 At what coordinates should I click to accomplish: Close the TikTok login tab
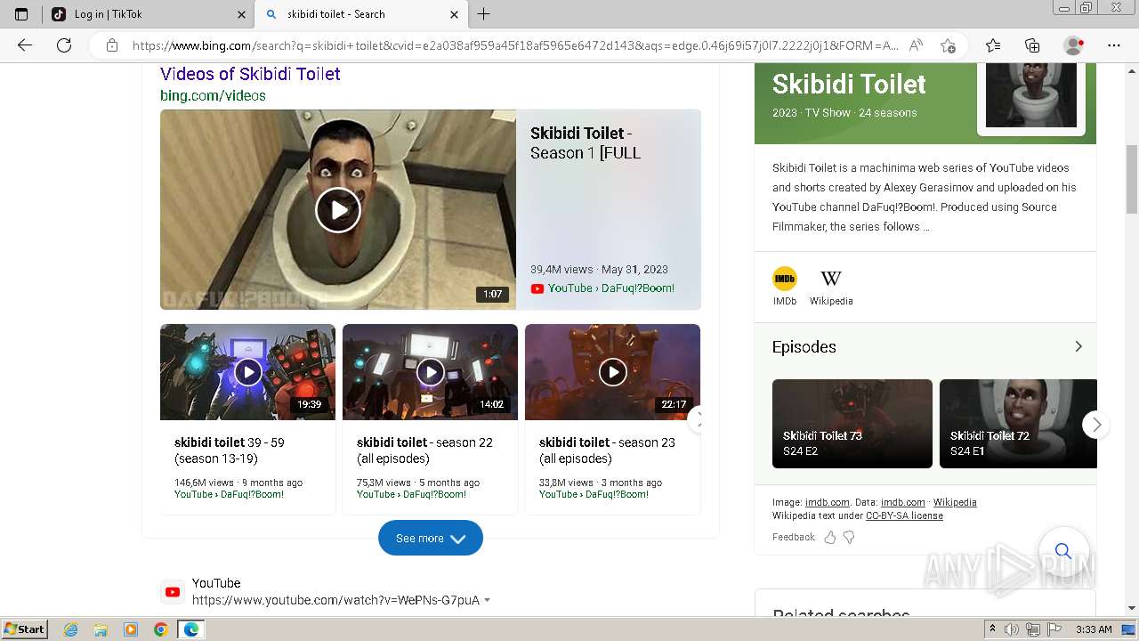(241, 14)
